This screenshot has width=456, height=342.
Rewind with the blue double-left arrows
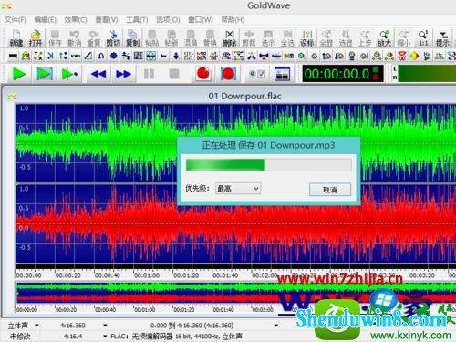[x=98, y=74]
